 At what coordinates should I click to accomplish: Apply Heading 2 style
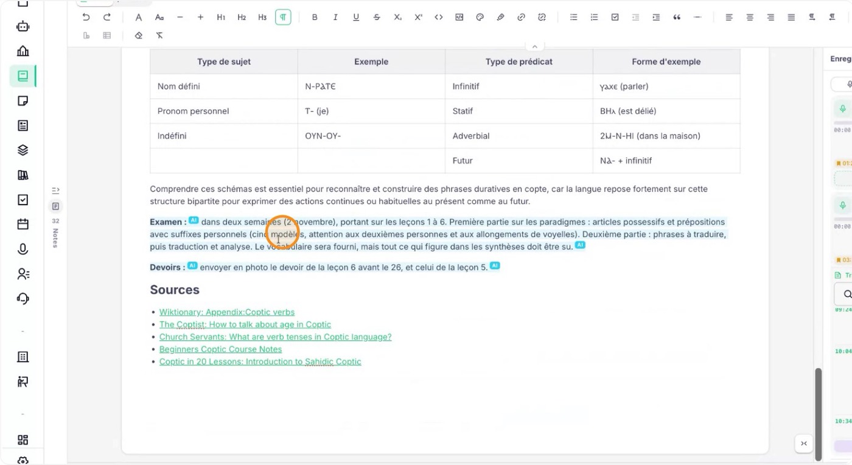click(x=242, y=17)
